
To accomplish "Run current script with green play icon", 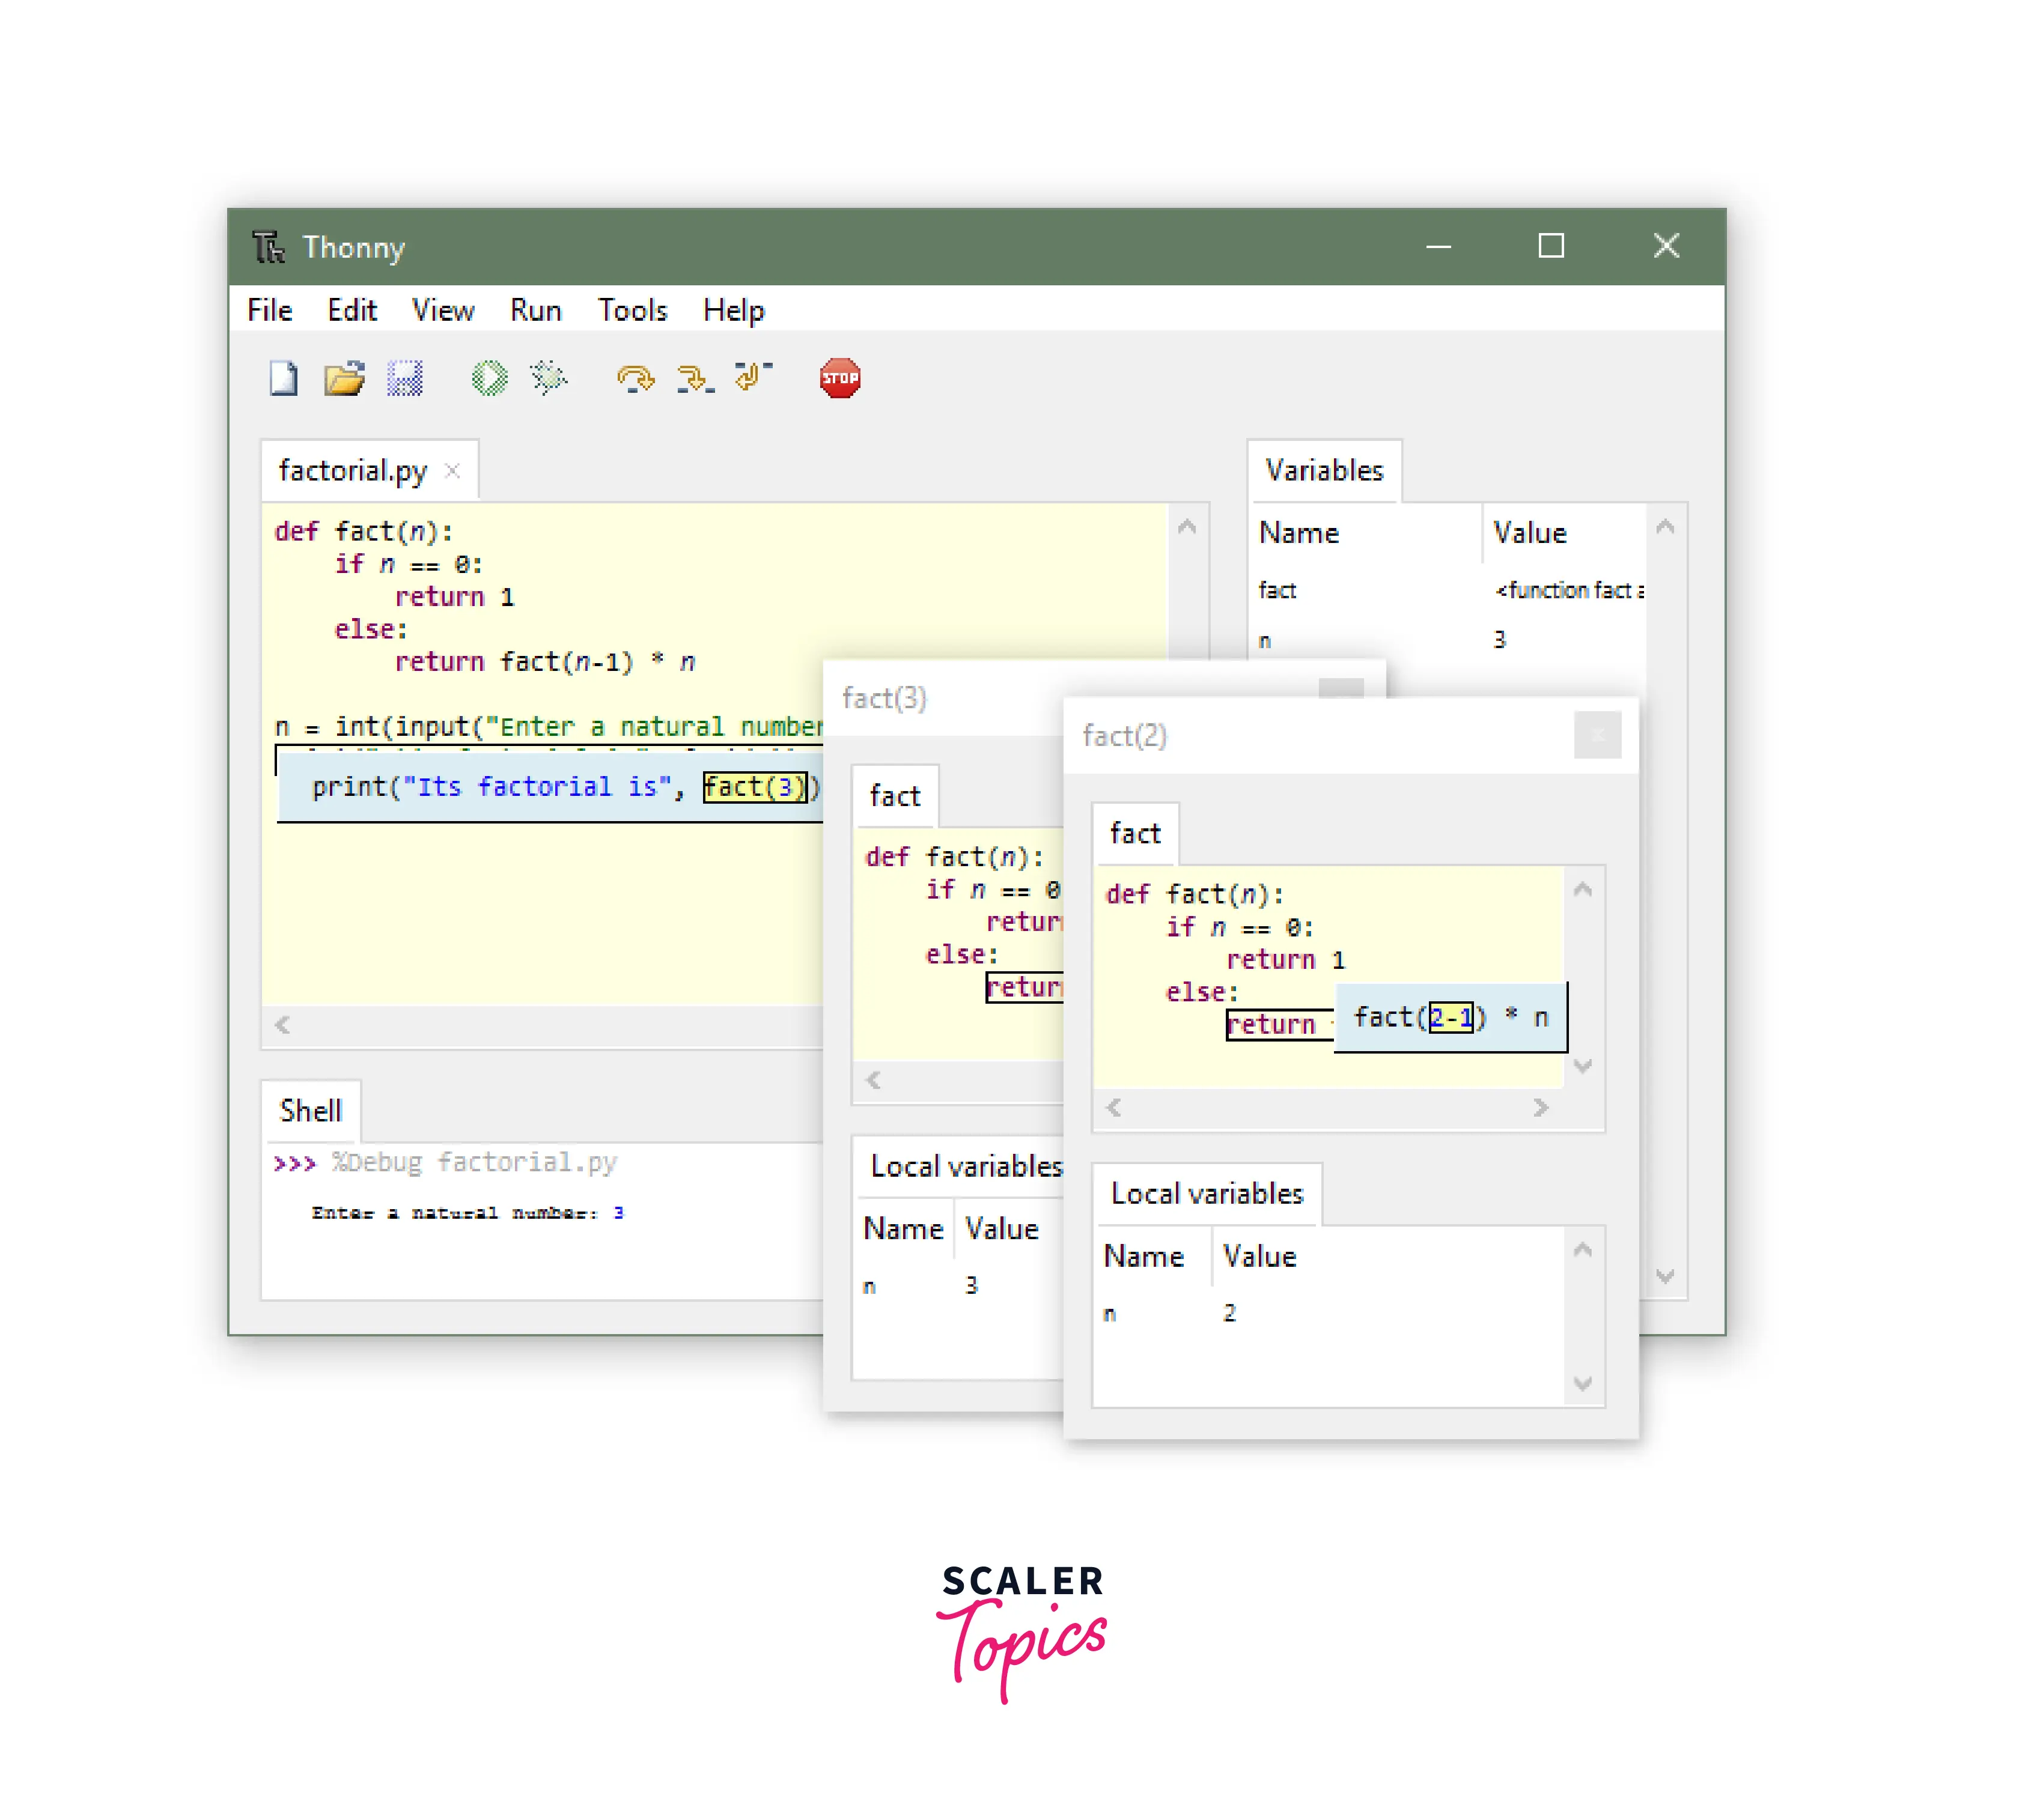I will (x=489, y=379).
